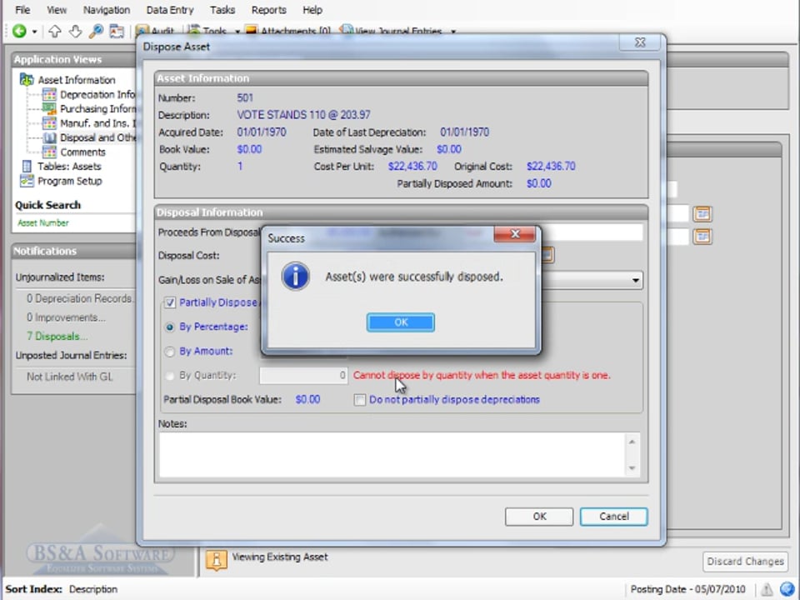This screenshot has height=600, width=800.
Task: Open 0 Depreciation Records notification link
Action: 80,298
